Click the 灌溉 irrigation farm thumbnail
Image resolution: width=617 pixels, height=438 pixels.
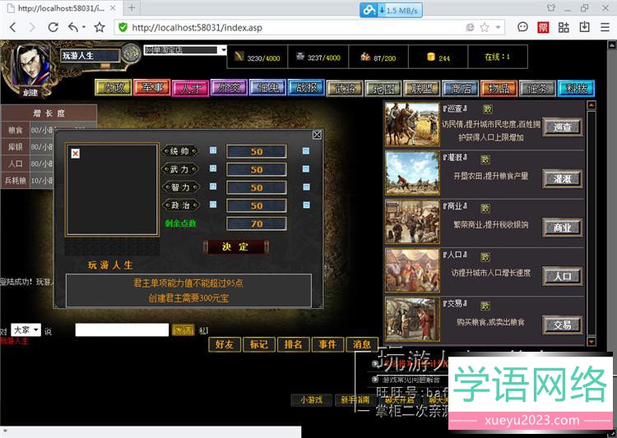tap(411, 173)
